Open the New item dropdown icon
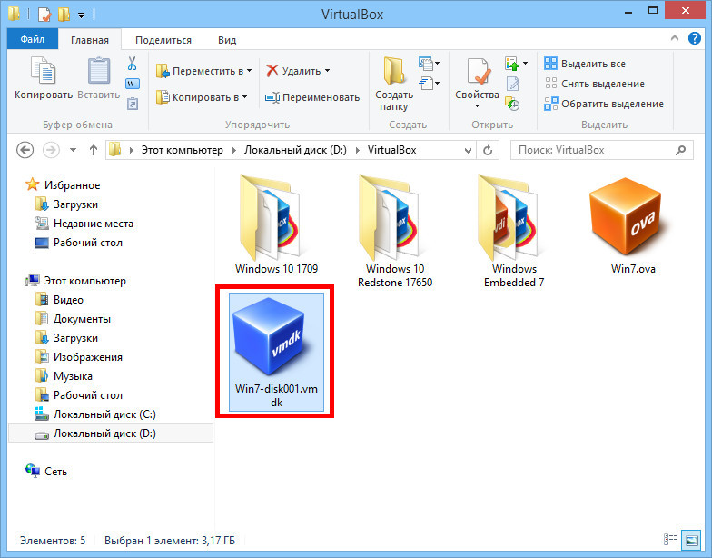 tap(429, 64)
